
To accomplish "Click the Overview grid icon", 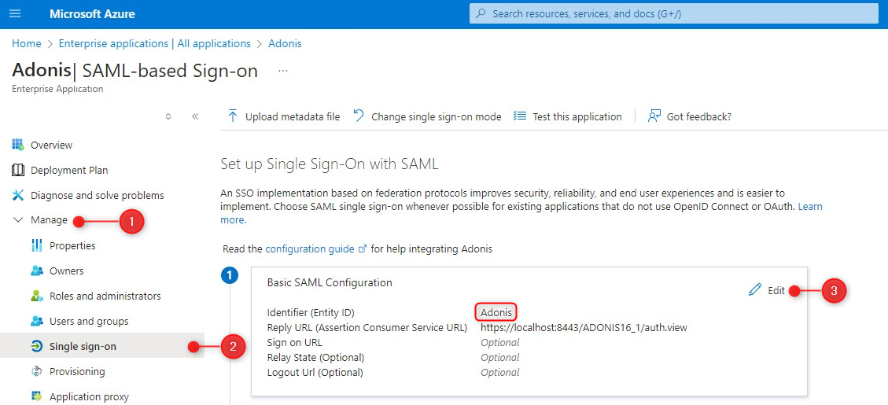I will 18,145.
